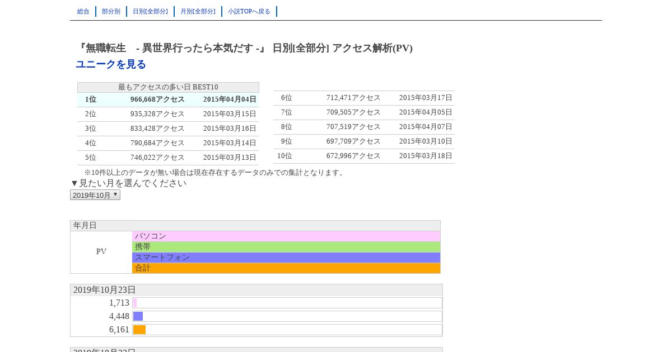Select date 2015年03月15日
This screenshot has height=352, width=672.
pos(230,114)
